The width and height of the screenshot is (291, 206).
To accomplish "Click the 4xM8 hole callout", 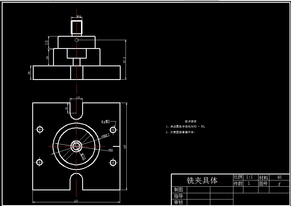I will tap(106, 121).
